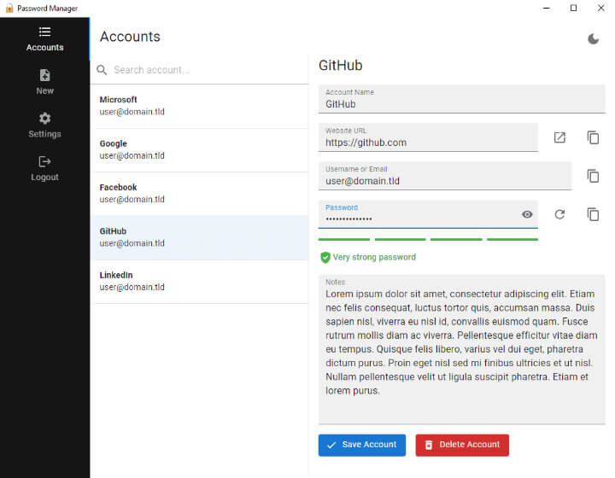Image resolution: width=615 pixels, height=478 pixels.
Task: Click the Search account input field
Action: click(205, 70)
